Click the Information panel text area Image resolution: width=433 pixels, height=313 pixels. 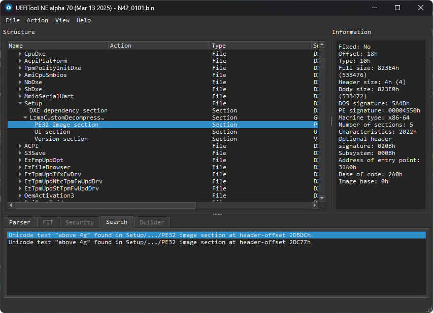[381, 125]
